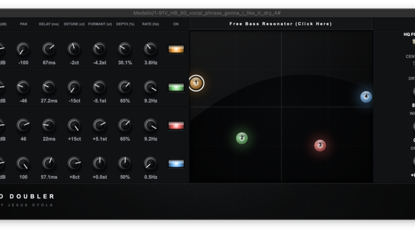Click pan knob showing -46
This screenshot has height=232, width=415.
23,87
